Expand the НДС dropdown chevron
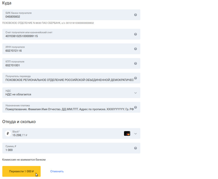Image resolution: width=218 pixels, height=179 pixels. pos(135,93)
